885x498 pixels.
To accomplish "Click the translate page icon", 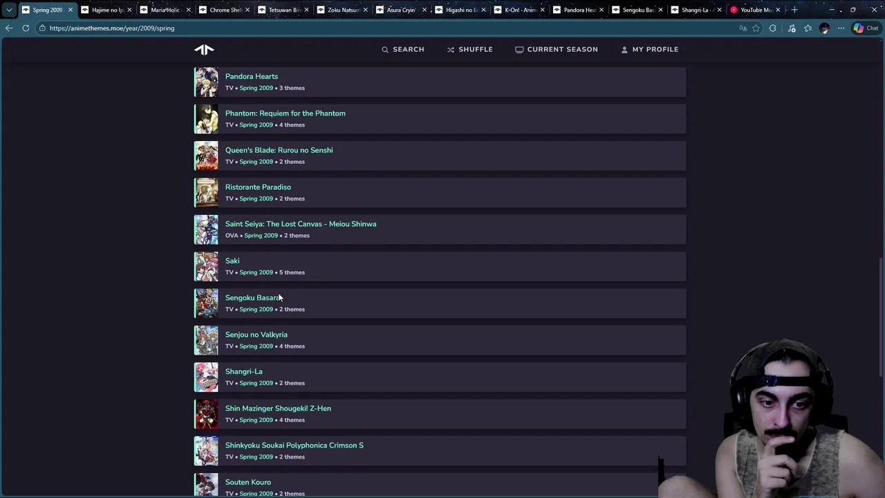I will (743, 28).
